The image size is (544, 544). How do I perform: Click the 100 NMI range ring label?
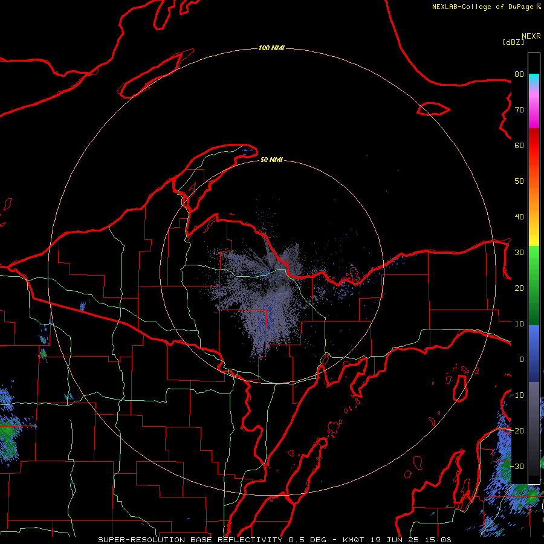click(271, 48)
